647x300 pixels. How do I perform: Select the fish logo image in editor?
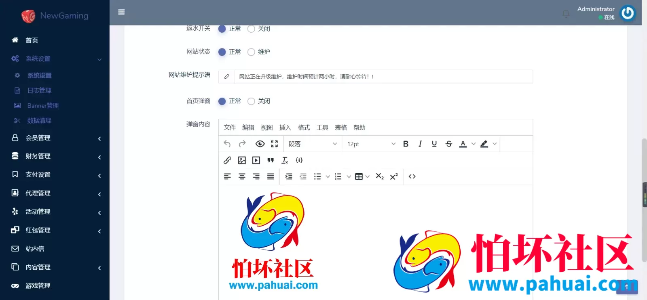pyautogui.click(x=273, y=241)
